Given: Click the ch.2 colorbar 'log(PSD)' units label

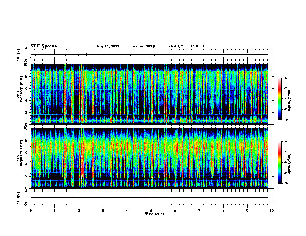Looking at the screenshot, I should point(289,164).
